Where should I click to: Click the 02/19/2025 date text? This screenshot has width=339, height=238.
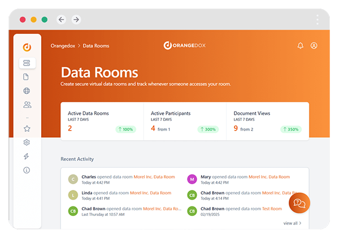(210, 214)
